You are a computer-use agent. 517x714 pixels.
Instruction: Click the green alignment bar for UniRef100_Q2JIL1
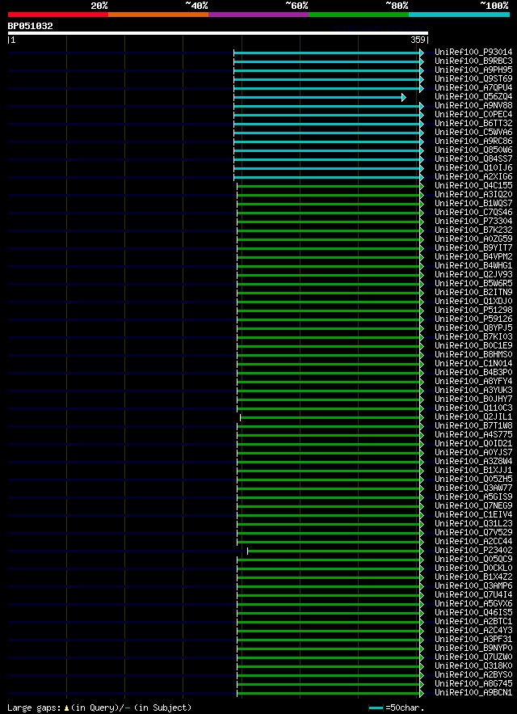[x=332, y=417]
